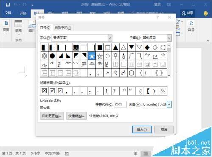Viewport: 212px width, 157px height.
Task: Choose recently used percent sign symbol
Action: click(163, 91)
